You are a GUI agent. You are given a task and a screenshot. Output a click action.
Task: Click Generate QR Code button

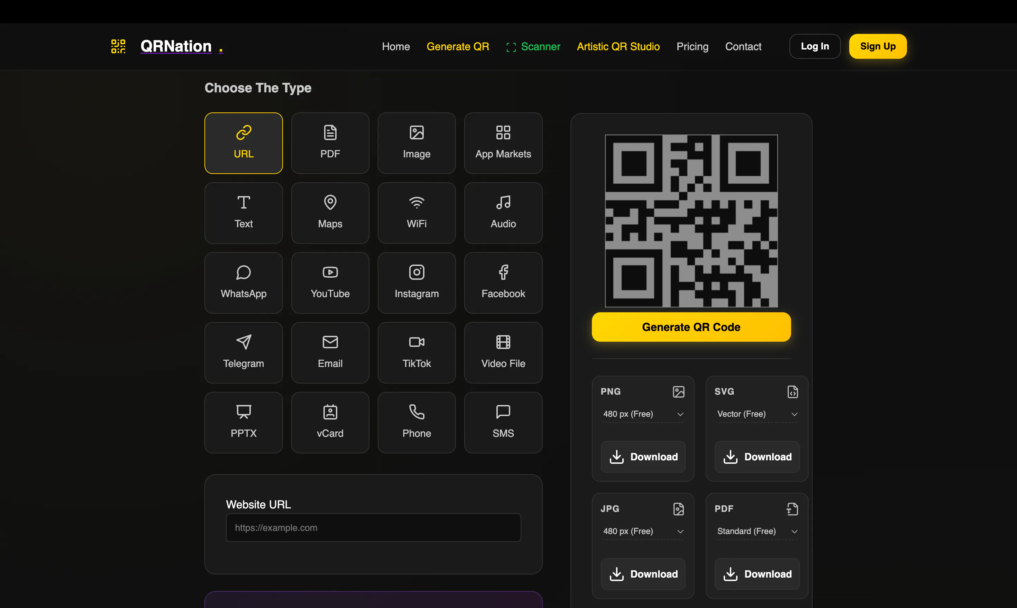[691, 327]
